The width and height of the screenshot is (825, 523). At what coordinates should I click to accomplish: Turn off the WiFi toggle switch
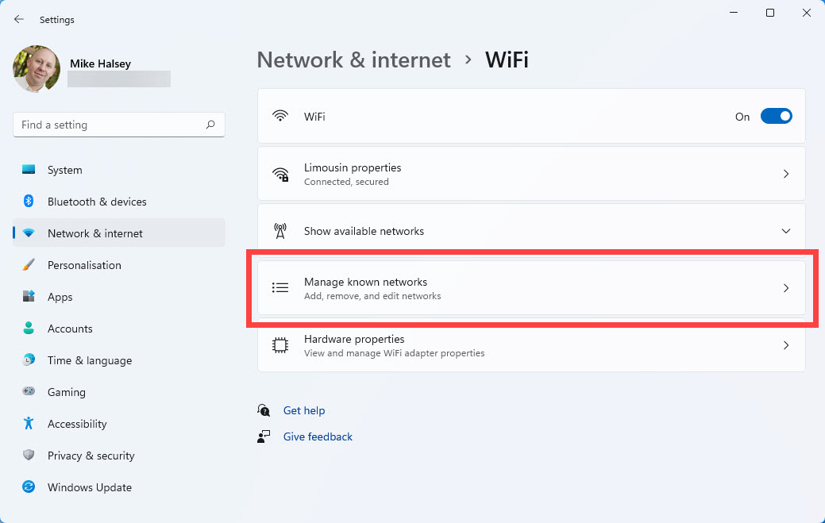click(x=776, y=117)
